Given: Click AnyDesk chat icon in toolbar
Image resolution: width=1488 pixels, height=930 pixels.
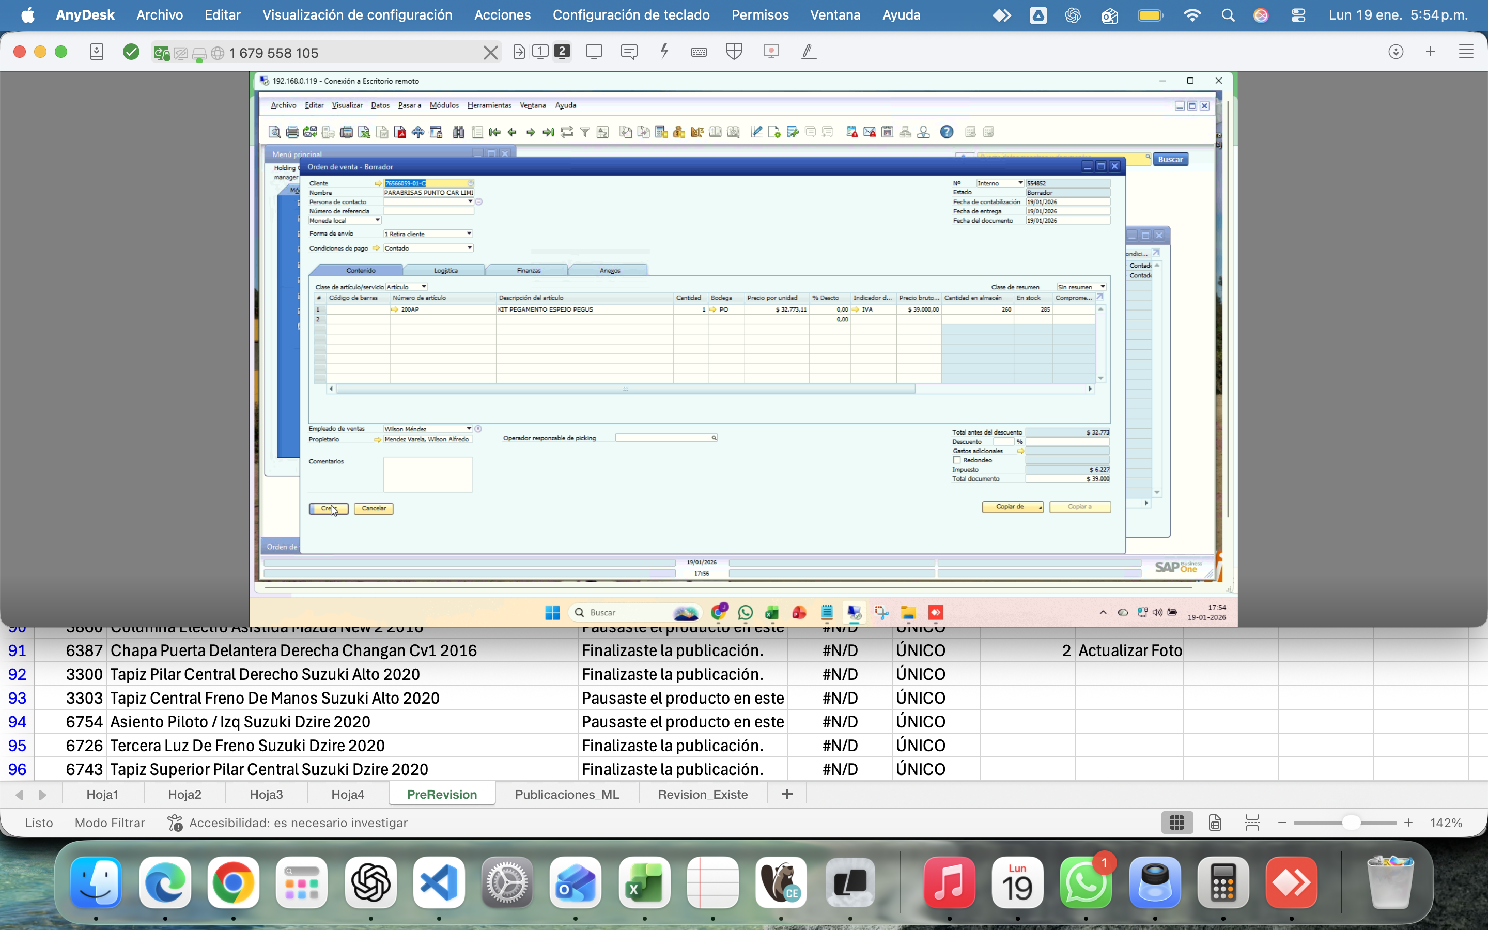Looking at the screenshot, I should click(x=628, y=52).
